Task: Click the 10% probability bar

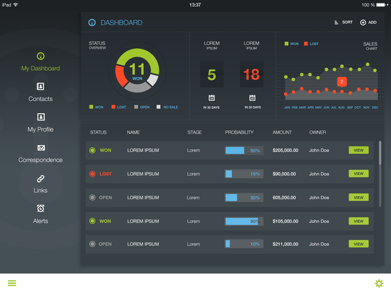Action: pos(244,244)
